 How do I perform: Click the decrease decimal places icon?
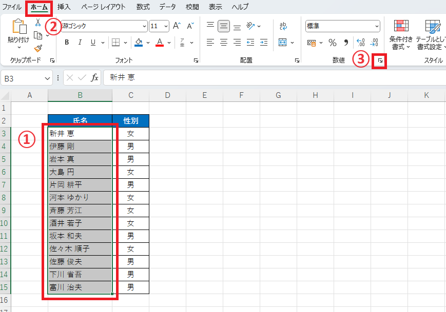(x=374, y=43)
